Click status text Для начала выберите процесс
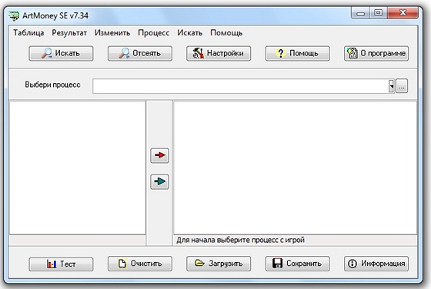Screen dimensions: 431x289 click(x=240, y=240)
